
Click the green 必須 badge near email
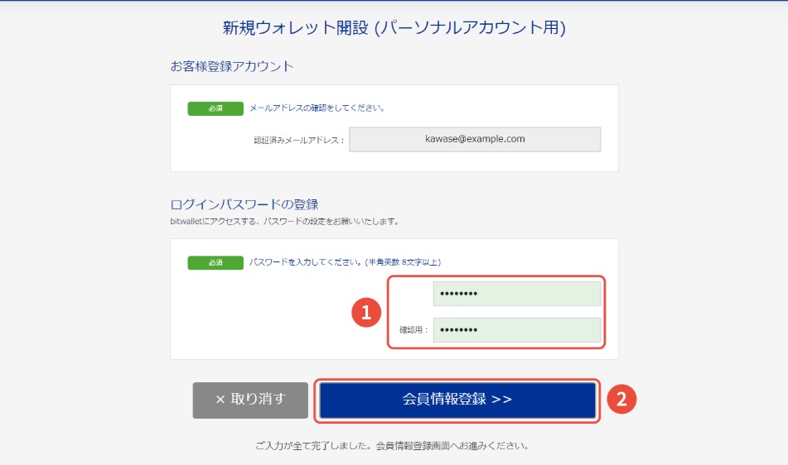(215, 108)
